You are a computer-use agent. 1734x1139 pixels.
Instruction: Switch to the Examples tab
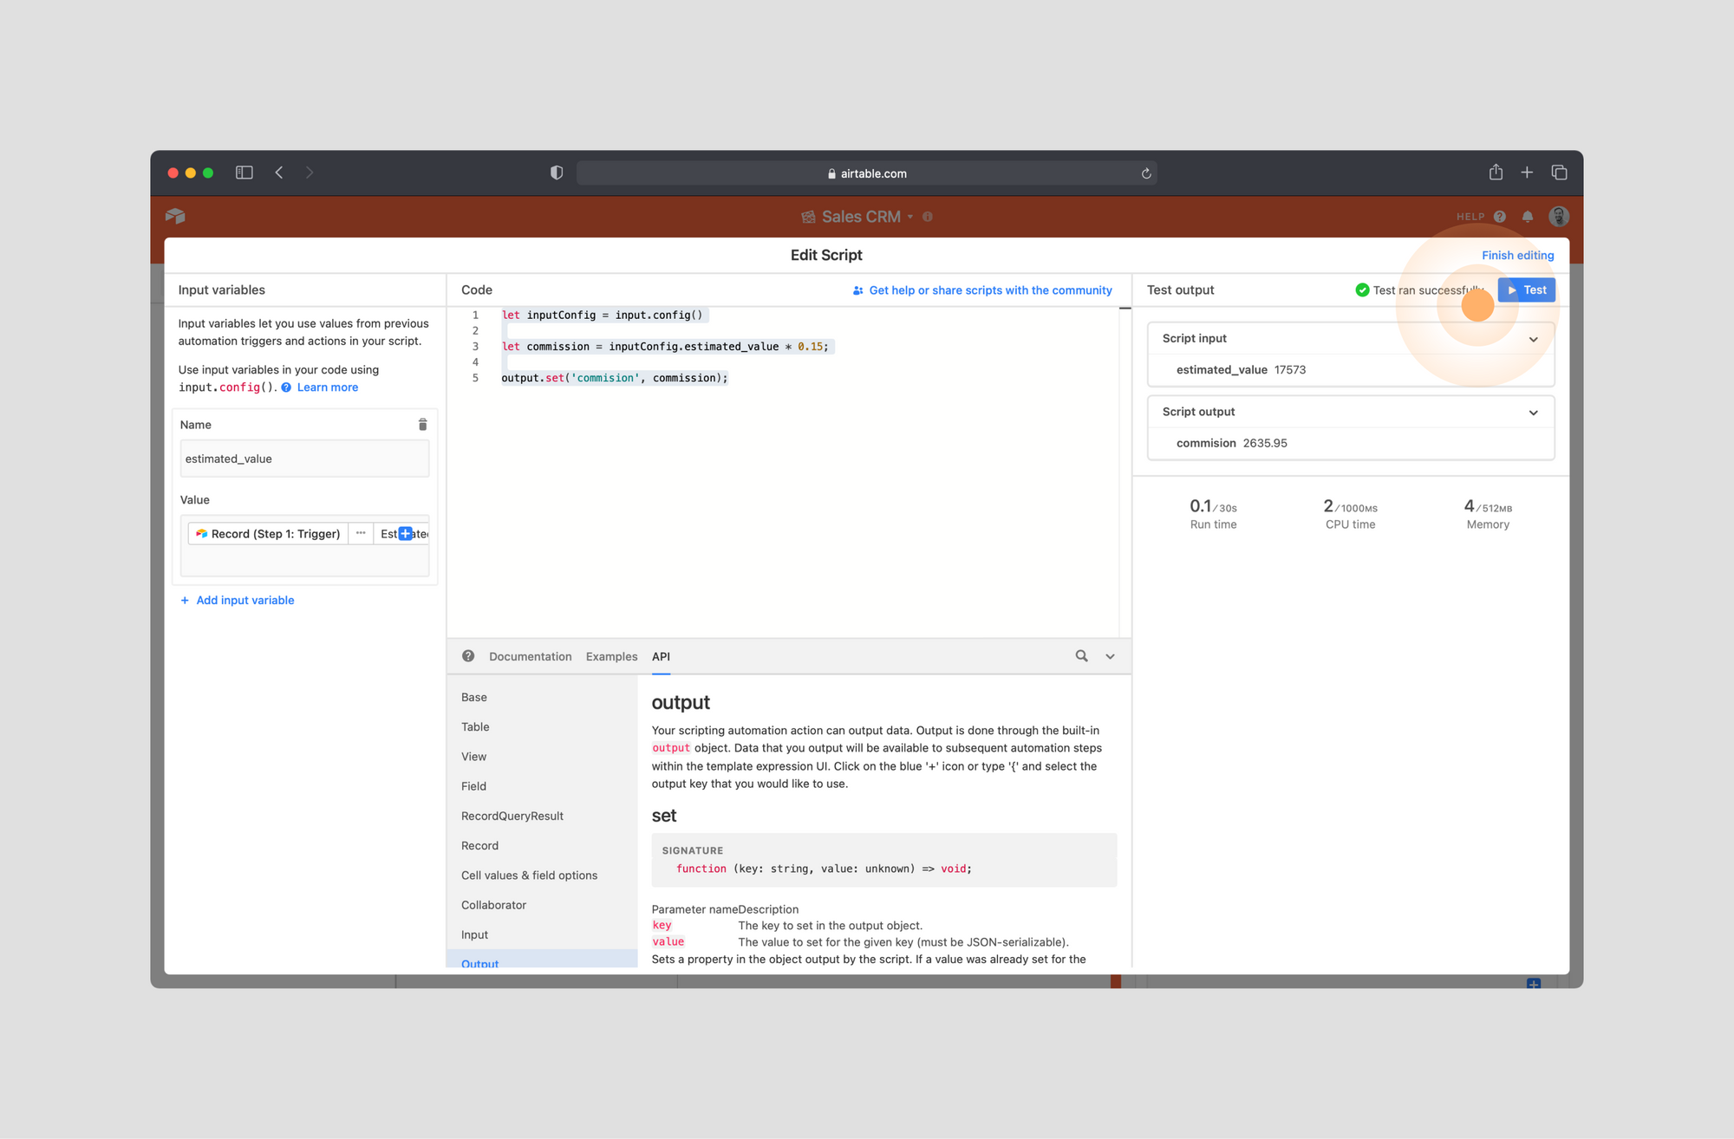(611, 656)
